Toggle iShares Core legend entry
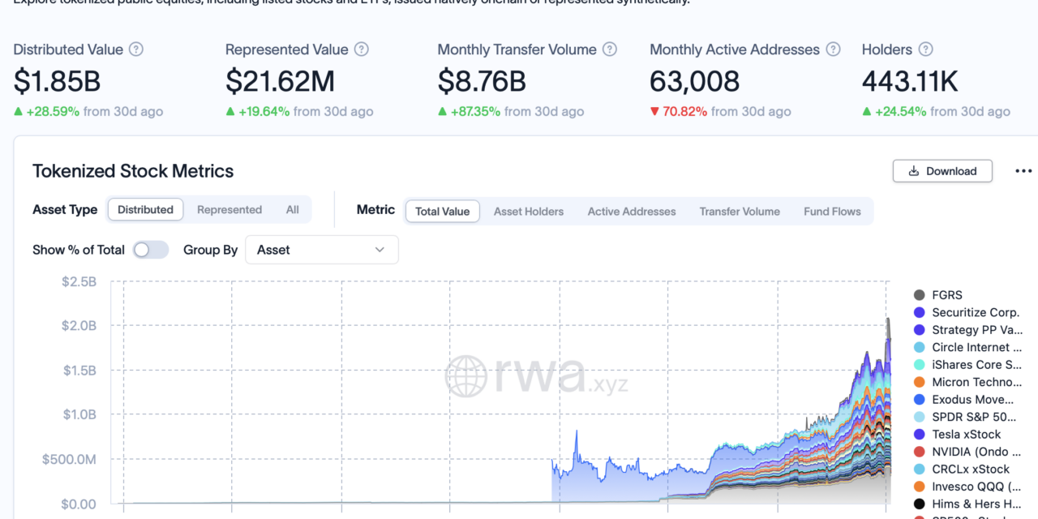The width and height of the screenshot is (1038, 519). 968,365
